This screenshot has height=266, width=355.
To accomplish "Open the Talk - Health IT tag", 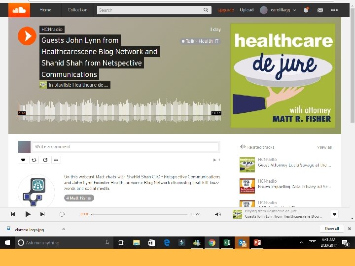I will point(200,41).
